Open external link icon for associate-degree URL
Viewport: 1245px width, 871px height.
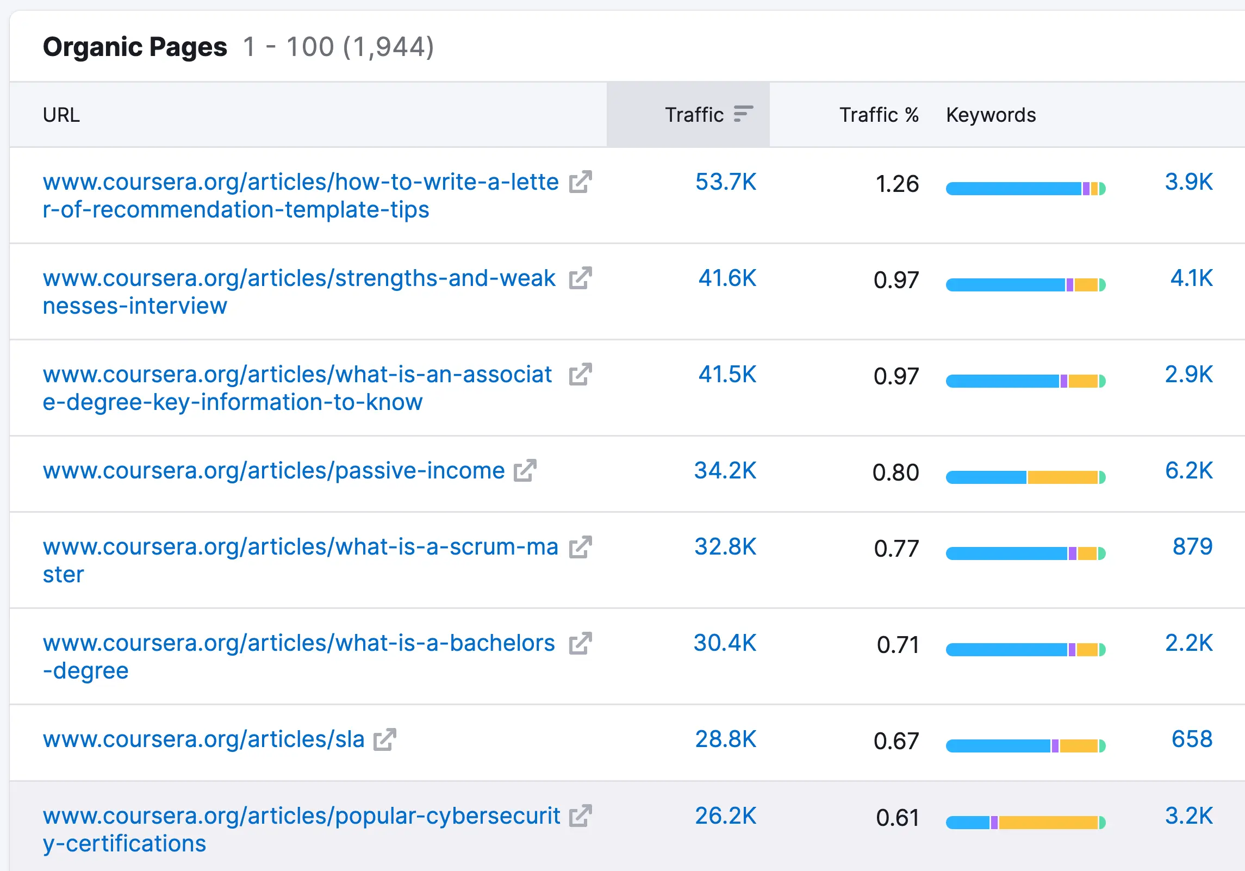(x=580, y=375)
